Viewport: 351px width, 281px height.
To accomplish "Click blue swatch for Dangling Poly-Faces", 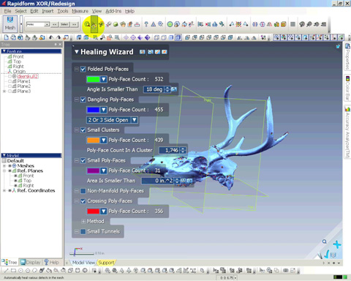I will pyautogui.click(x=94, y=110).
